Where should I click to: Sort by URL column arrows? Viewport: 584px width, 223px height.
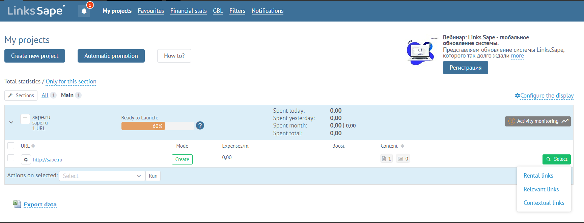(33, 146)
